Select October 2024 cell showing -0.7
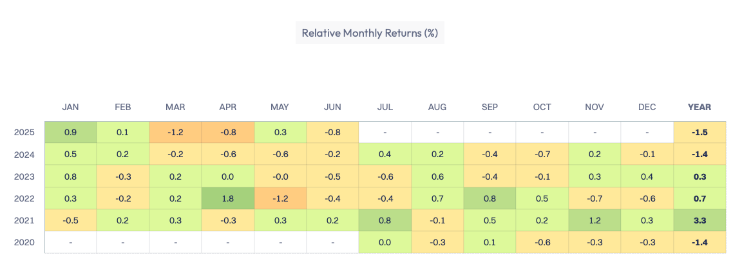 [x=542, y=155]
